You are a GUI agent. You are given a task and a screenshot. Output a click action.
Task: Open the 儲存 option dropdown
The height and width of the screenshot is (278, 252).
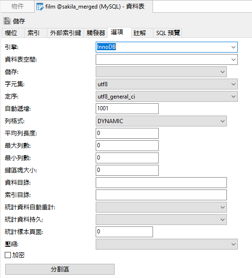(161, 72)
